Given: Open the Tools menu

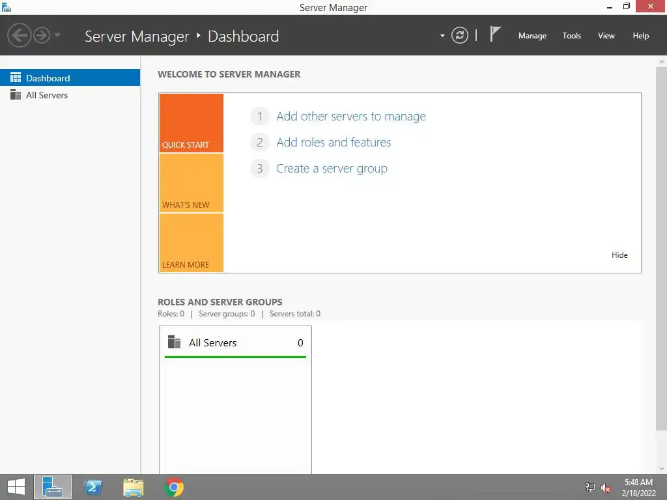Looking at the screenshot, I should [x=571, y=36].
